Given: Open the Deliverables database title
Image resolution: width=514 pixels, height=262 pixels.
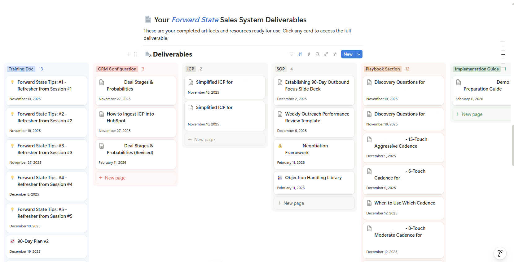Looking at the screenshot, I should (173, 54).
